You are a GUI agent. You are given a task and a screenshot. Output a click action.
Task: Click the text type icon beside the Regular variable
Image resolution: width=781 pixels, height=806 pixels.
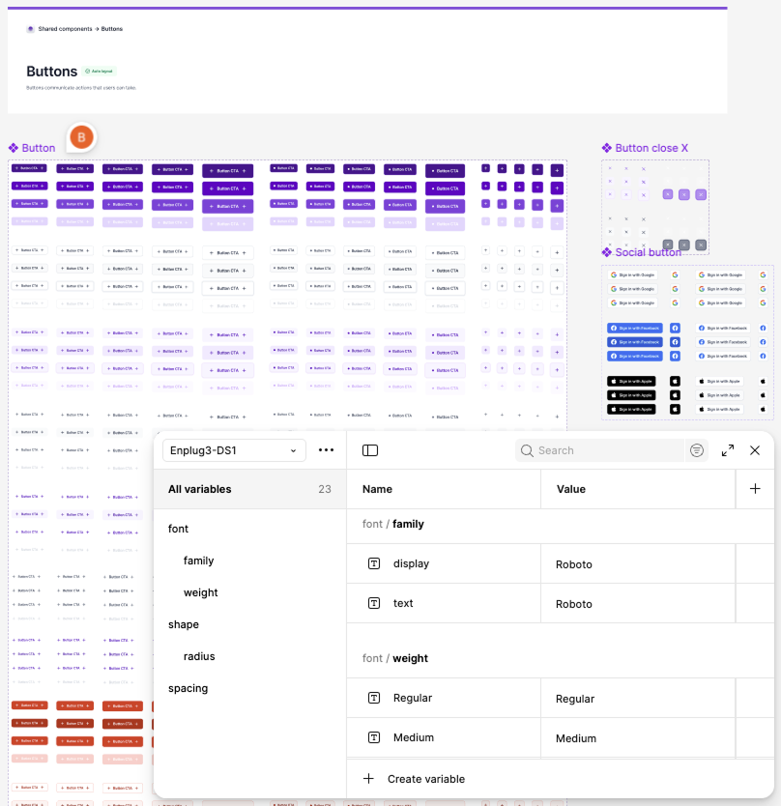coord(374,698)
